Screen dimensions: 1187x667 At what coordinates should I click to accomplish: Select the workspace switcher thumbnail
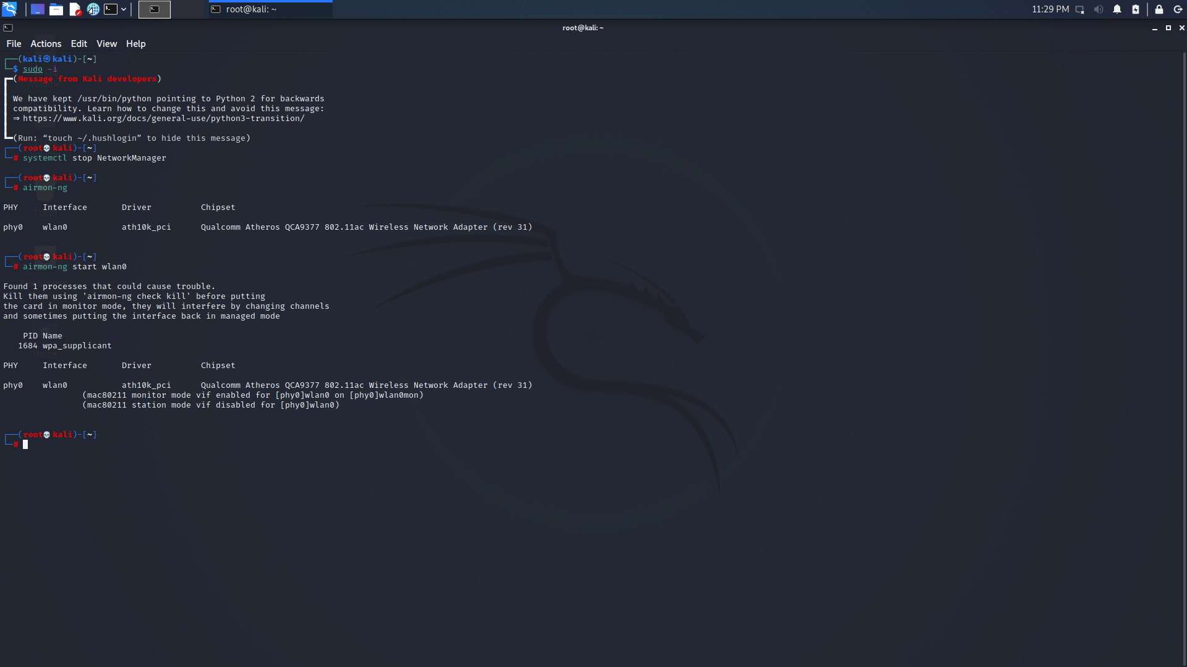click(x=155, y=9)
